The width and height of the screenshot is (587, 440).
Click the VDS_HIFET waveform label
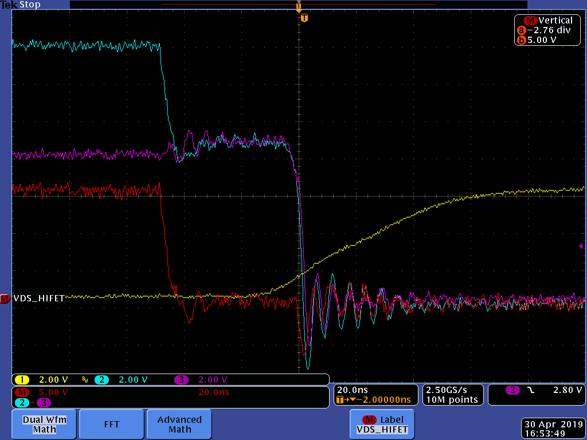click(x=39, y=298)
